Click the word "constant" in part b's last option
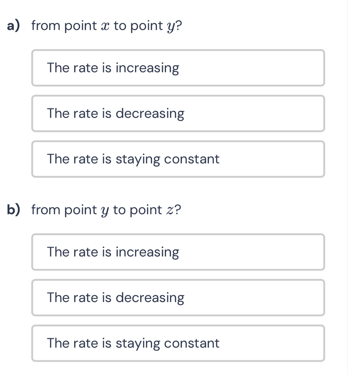This screenshot has width=348, height=375. pyautogui.click(x=192, y=343)
